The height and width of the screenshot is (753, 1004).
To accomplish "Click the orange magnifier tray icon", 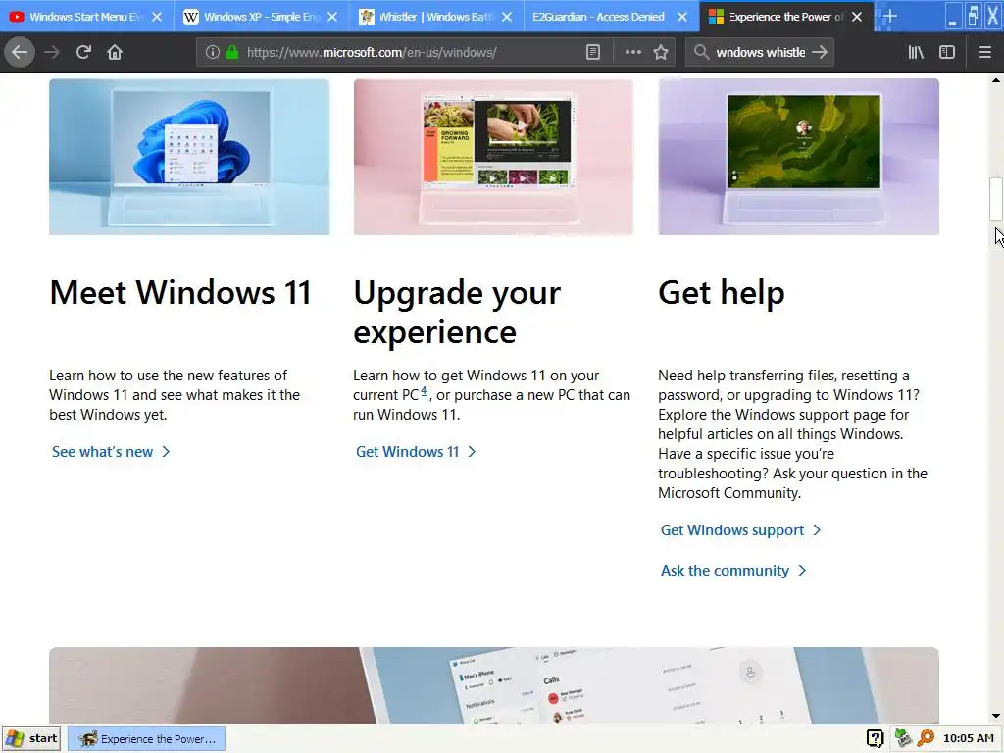I will [926, 739].
